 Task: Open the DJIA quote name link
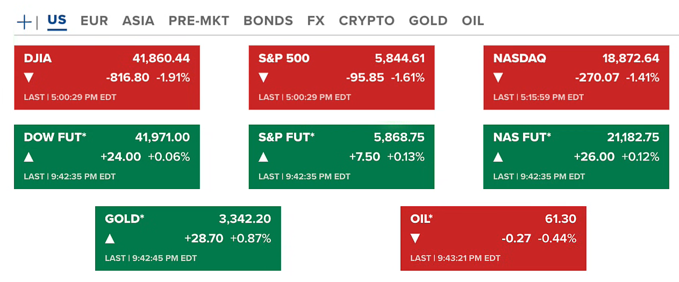tap(38, 59)
